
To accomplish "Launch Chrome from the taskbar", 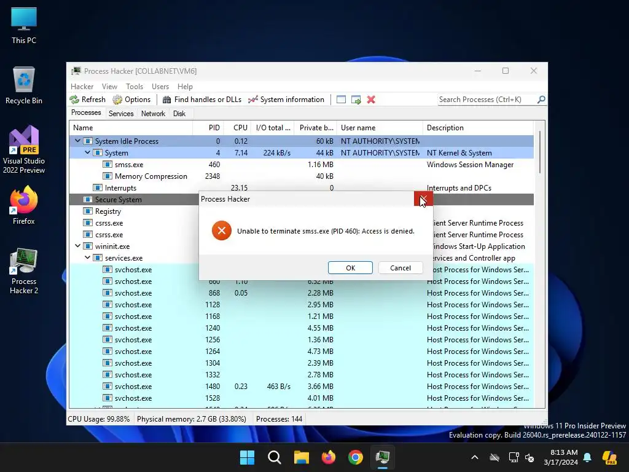I will [x=356, y=457].
